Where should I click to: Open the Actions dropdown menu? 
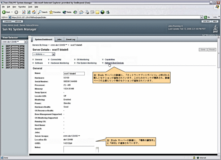[x=44, y=54]
